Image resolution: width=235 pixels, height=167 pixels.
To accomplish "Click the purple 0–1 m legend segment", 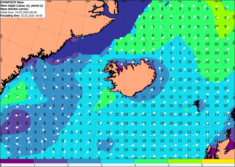I will [17, 161].
